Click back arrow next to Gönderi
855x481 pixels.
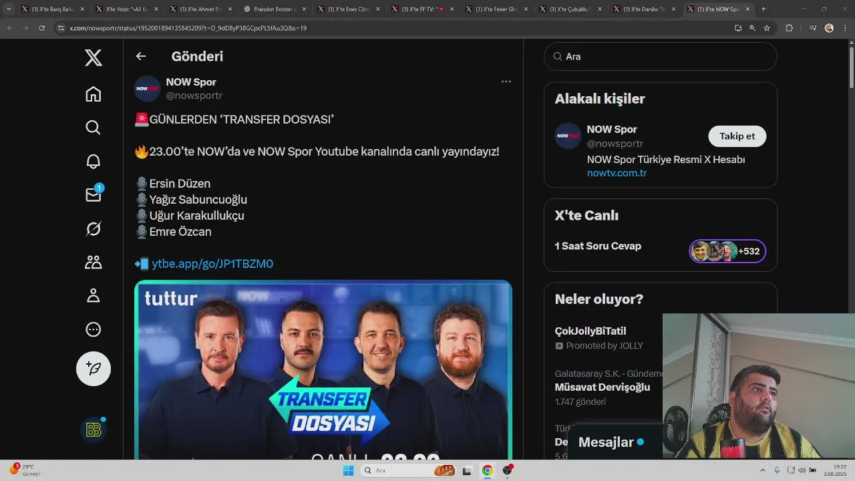pos(141,56)
